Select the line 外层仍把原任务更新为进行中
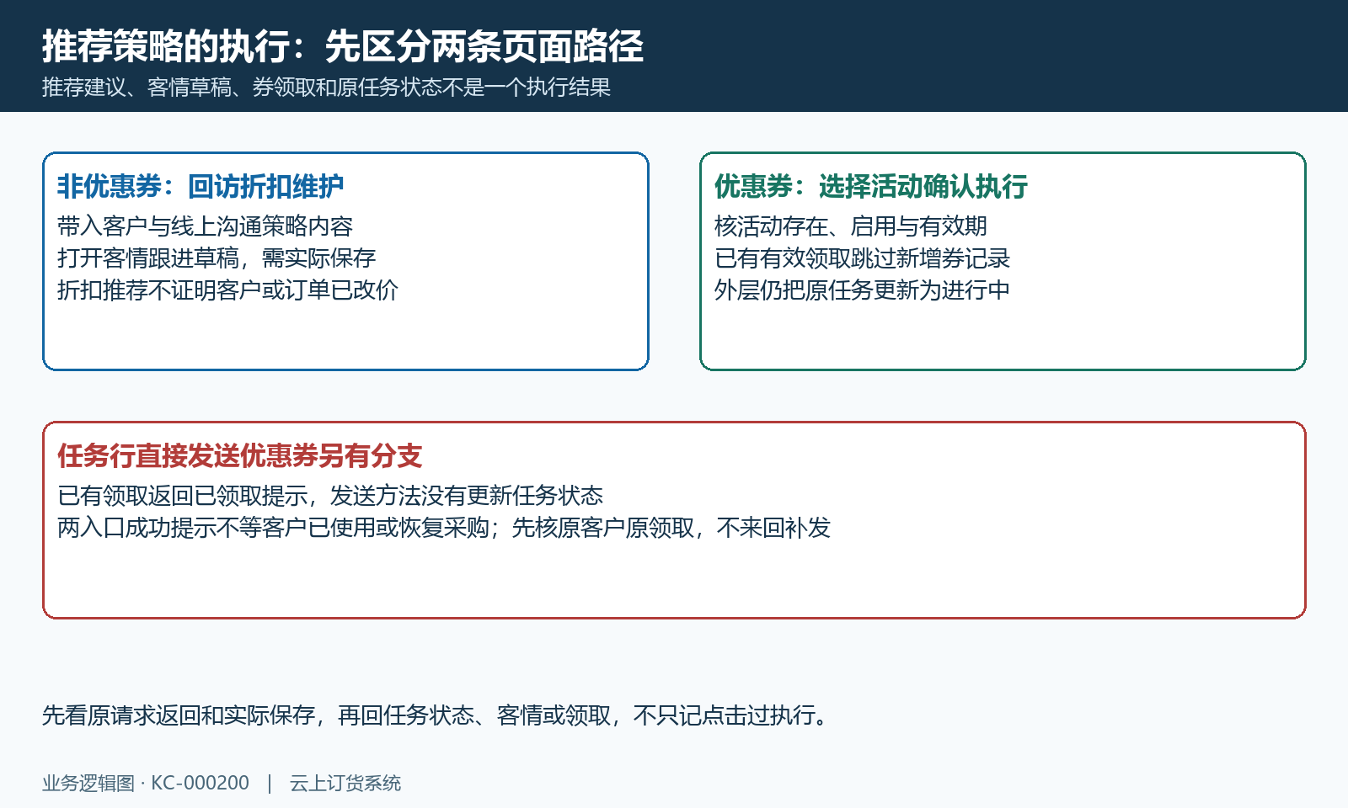This screenshot has height=808, width=1348. (x=862, y=290)
